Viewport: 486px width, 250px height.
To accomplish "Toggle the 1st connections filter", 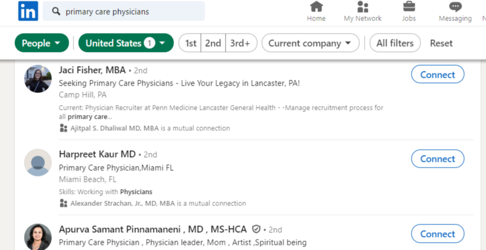I will point(190,43).
